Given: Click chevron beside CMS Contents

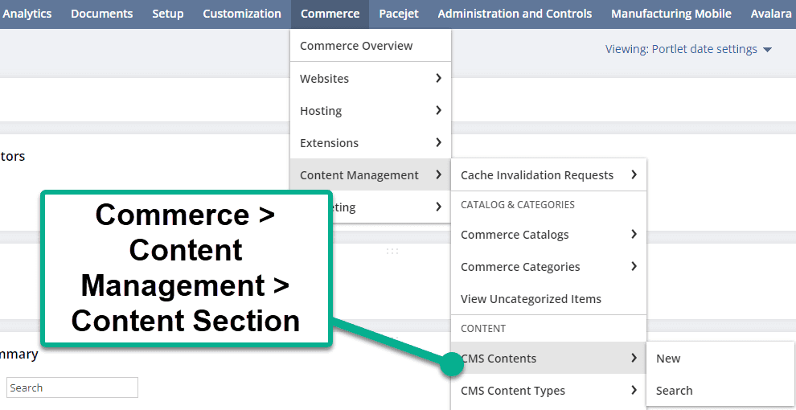Looking at the screenshot, I should tap(634, 358).
